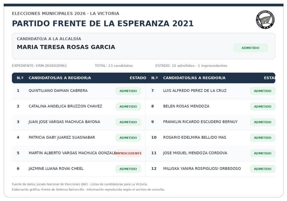Click left CANDIDATOS/AS A REGIDOR/A header
The width and height of the screenshot is (287, 201).
click(60, 78)
